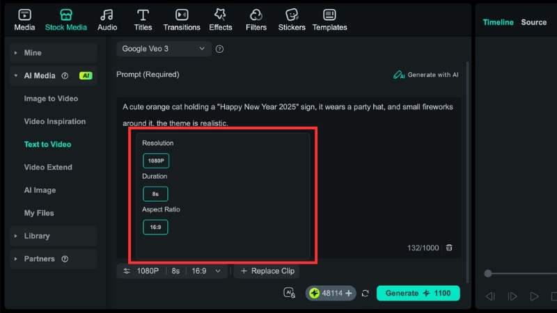Select Text to Video
Image resolution: width=557 pixels, height=313 pixels.
click(47, 145)
